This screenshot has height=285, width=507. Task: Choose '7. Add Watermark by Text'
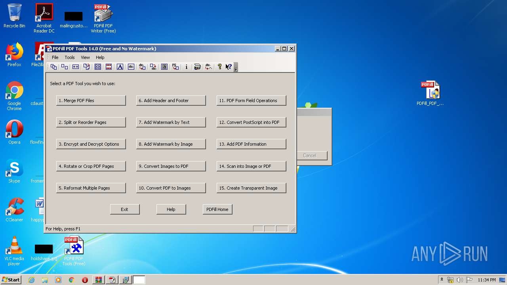click(171, 122)
